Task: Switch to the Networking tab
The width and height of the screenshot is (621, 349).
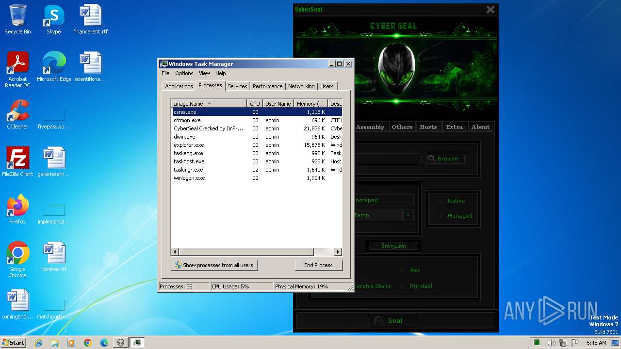Action: click(x=301, y=86)
